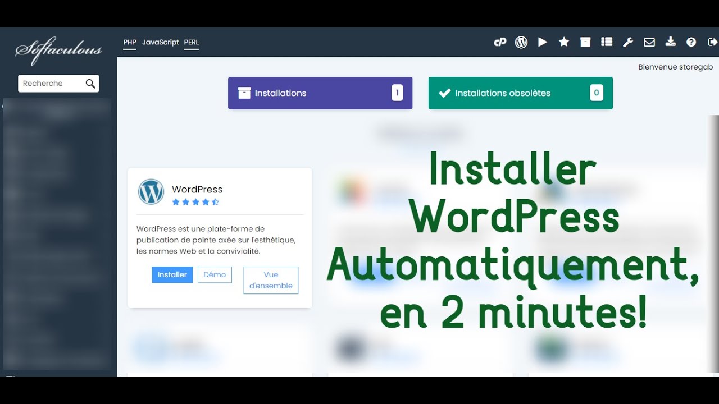719x404 pixels.
Task: Click the logout icon
Action: [713, 42]
